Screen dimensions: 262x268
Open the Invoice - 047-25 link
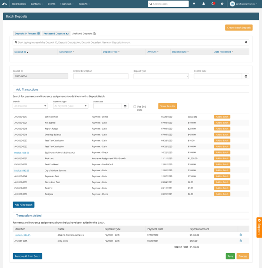[x=22, y=235]
